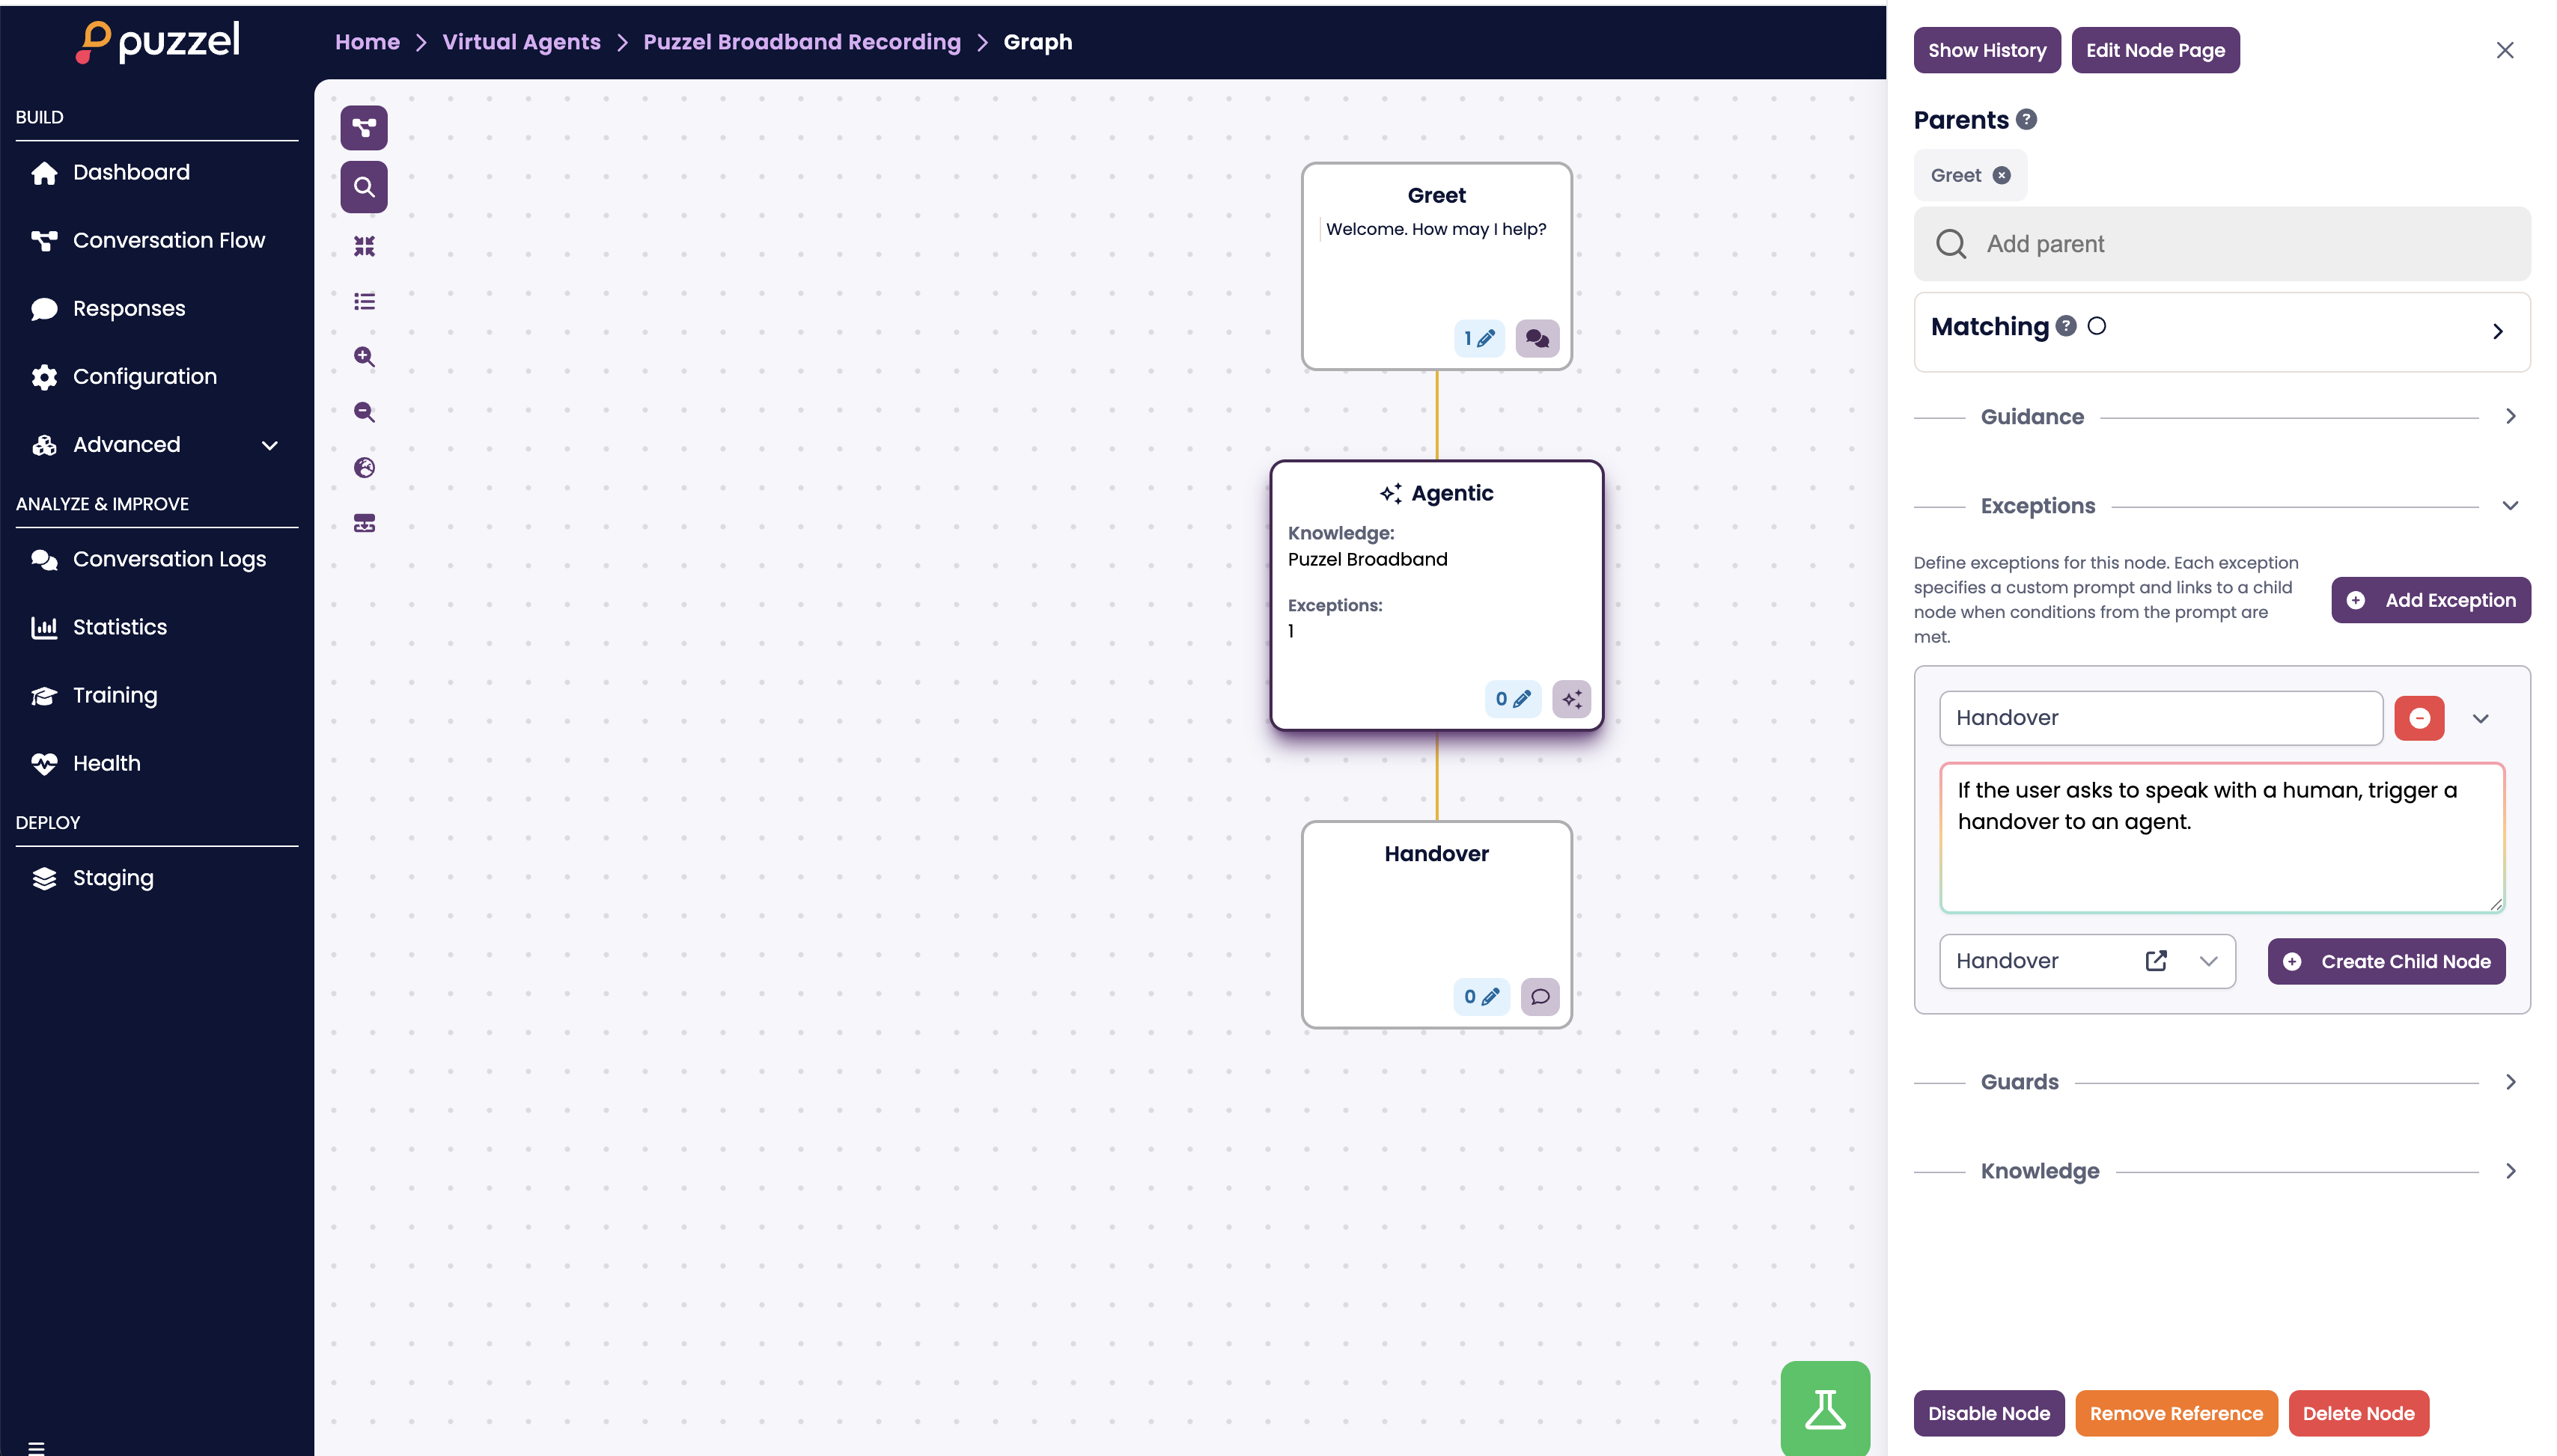Go to Statistics page
The height and width of the screenshot is (1456, 2557).
[120, 627]
